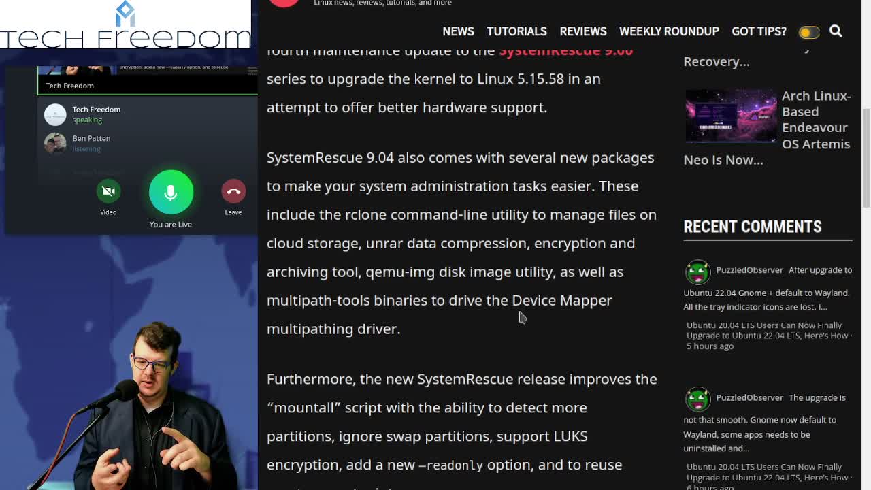Image resolution: width=871 pixels, height=490 pixels.
Task: Open the TUTORIALS menu item
Action: tap(516, 31)
